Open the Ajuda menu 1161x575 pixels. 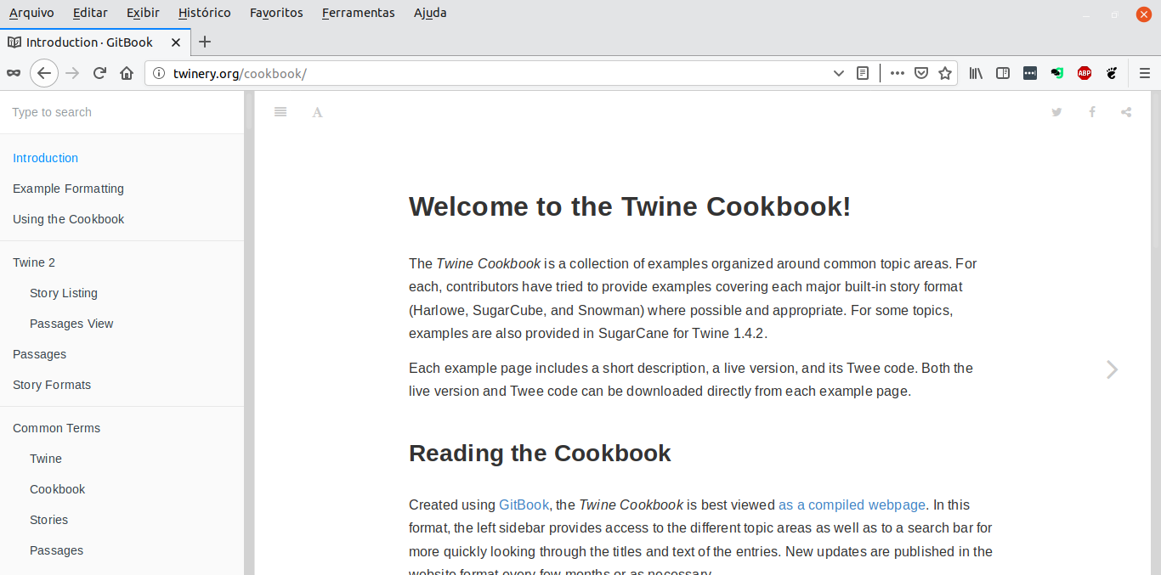pyautogui.click(x=430, y=13)
